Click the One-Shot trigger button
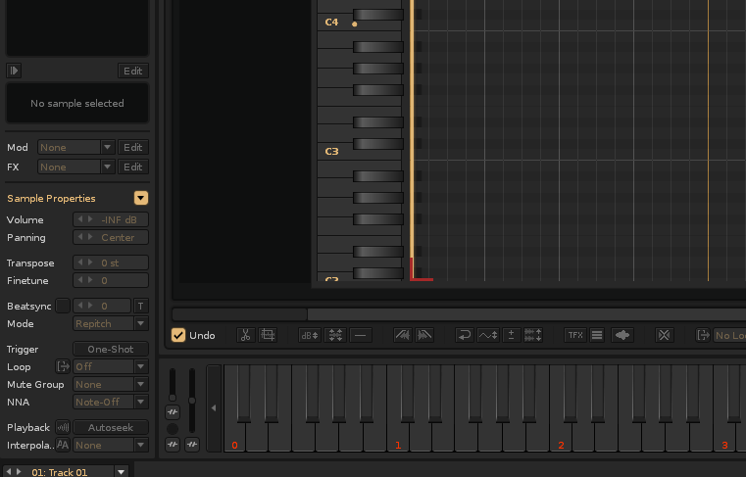Image resolution: width=746 pixels, height=477 pixels. 111,349
